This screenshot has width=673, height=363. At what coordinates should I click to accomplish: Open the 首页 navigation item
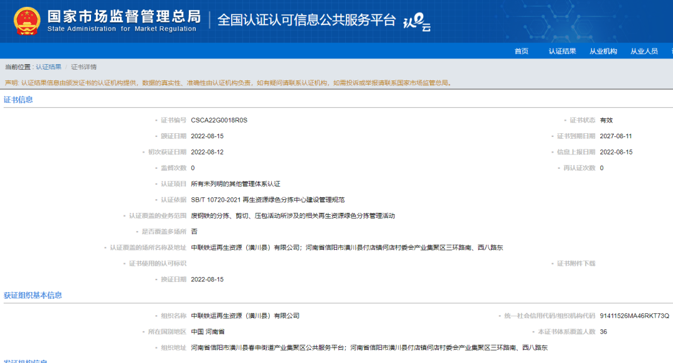(522, 51)
